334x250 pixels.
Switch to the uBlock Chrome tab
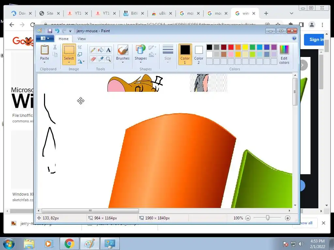click(x=162, y=13)
